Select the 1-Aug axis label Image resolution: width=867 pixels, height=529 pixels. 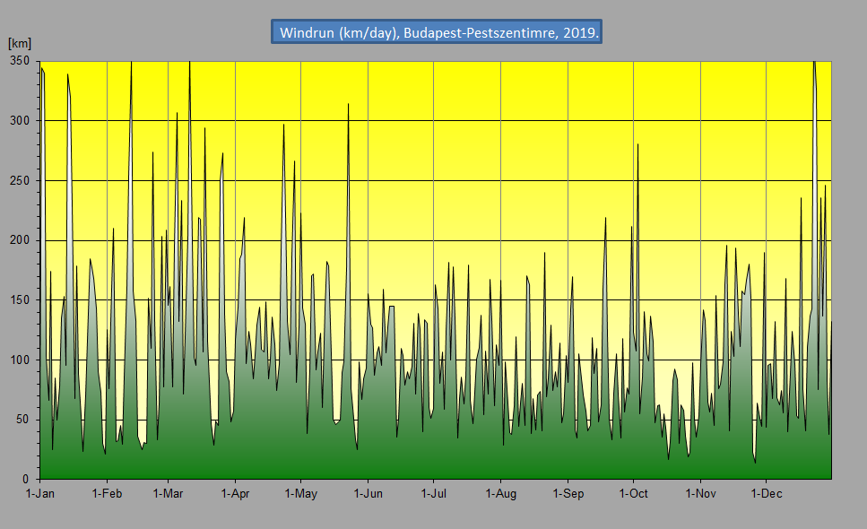click(x=500, y=493)
